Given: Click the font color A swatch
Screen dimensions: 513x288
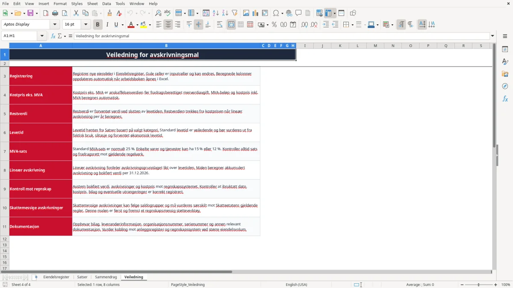Looking at the screenshot, I should [131, 25].
